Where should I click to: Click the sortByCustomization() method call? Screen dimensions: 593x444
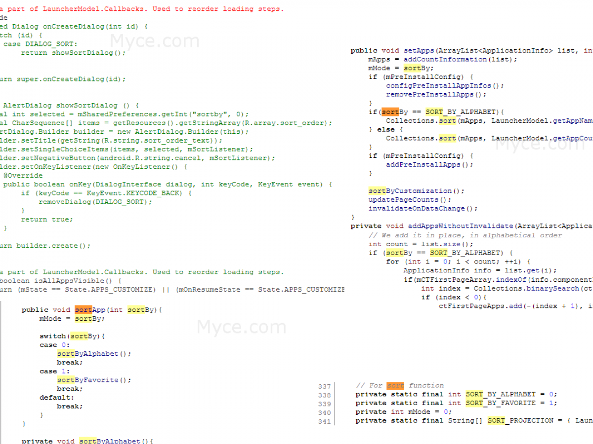(417, 191)
